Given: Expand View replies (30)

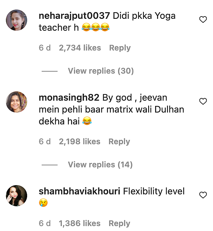Looking at the screenshot, I should [101, 71].
